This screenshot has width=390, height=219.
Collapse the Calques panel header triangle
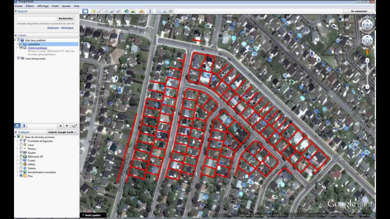pos(16,132)
